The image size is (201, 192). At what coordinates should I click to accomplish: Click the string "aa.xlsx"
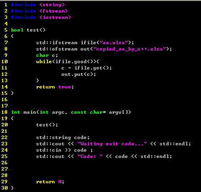(114, 43)
